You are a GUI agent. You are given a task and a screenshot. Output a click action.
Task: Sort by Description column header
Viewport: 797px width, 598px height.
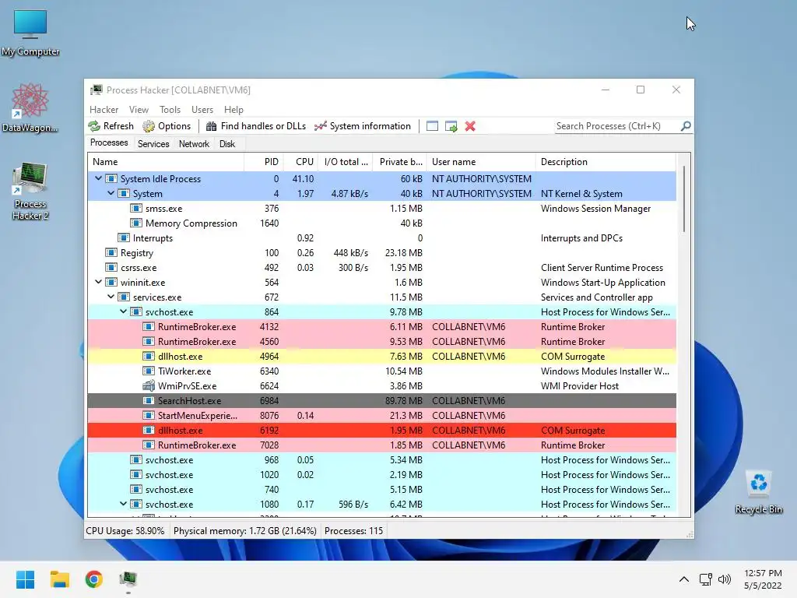(606, 162)
